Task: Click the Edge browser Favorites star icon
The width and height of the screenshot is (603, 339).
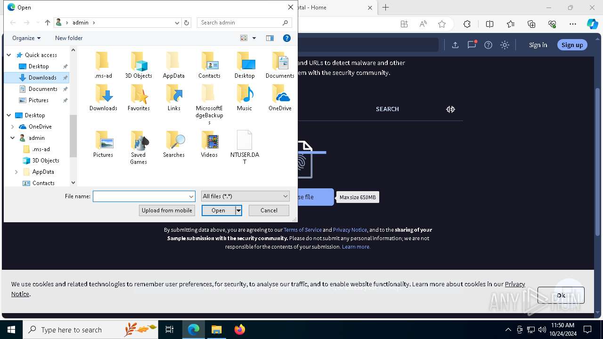Action: pos(441,24)
